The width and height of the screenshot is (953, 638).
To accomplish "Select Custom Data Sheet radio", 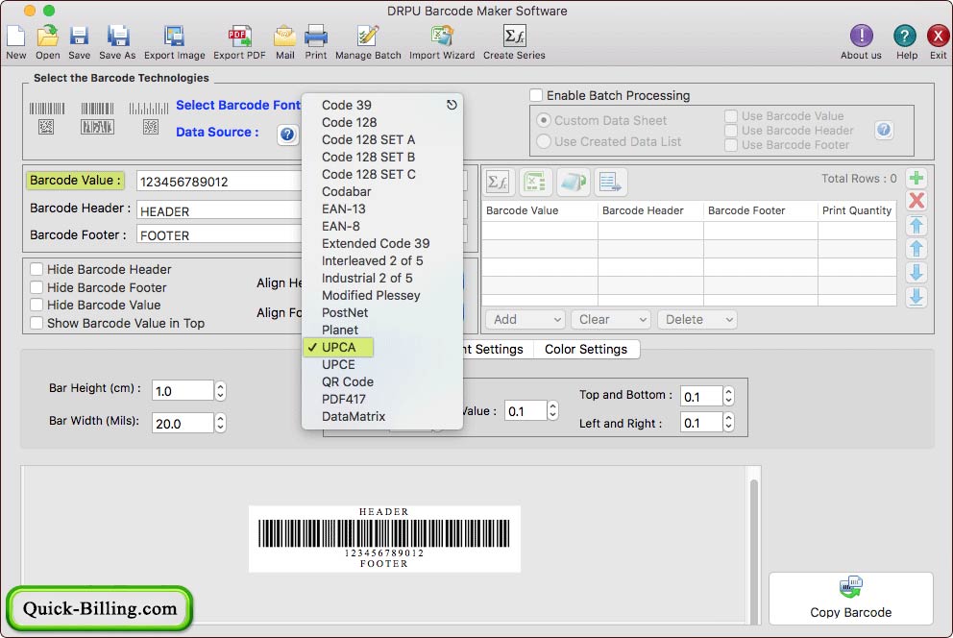I will pos(544,120).
